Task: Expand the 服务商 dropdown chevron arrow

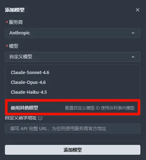Action: (133, 33)
